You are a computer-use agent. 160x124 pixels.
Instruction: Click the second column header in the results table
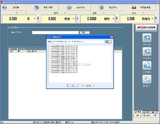coord(19,51)
